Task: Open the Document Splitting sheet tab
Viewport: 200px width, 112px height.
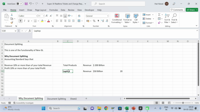Action: tap(57, 99)
